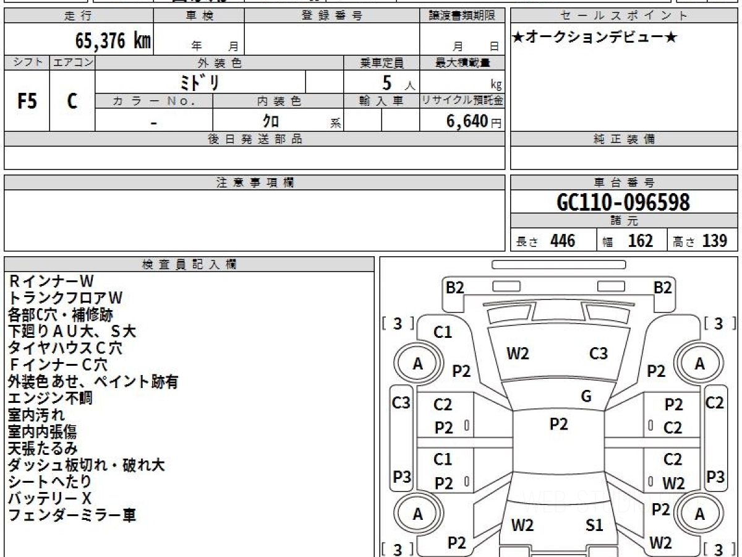Select the 室内内張傷 note line
The image size is (742, 557).
(x=43, y=432)
